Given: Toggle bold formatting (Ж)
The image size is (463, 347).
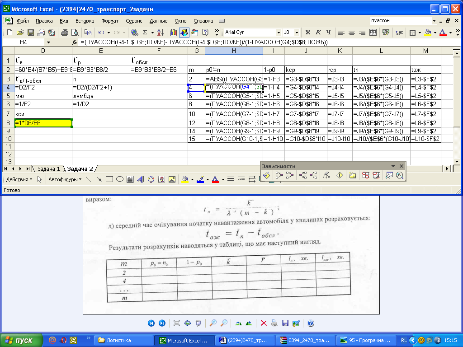Looking at the screenshot, I should 308,33.
